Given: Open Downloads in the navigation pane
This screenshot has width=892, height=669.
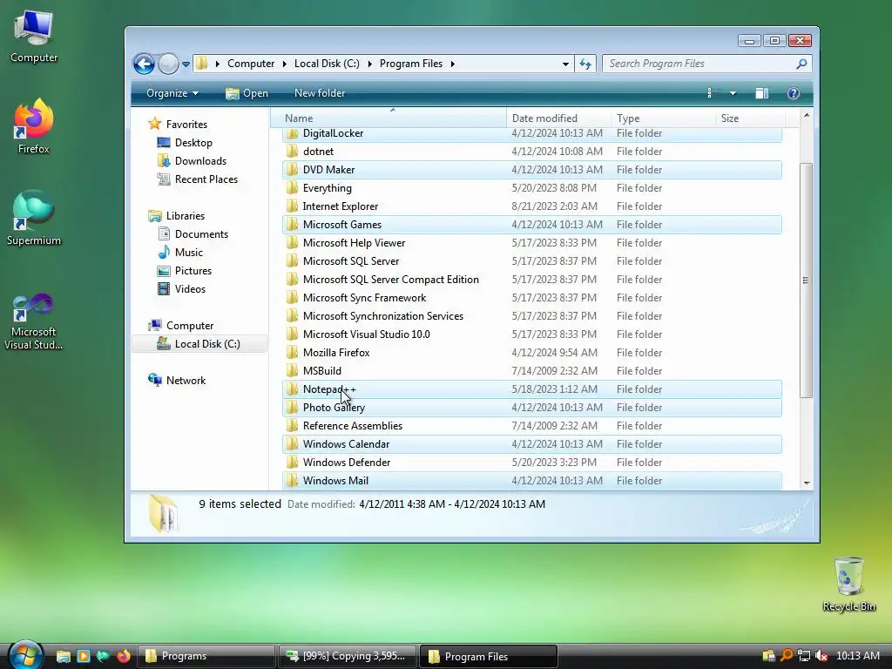Looking at the screenshot, I should click(200, 161).
